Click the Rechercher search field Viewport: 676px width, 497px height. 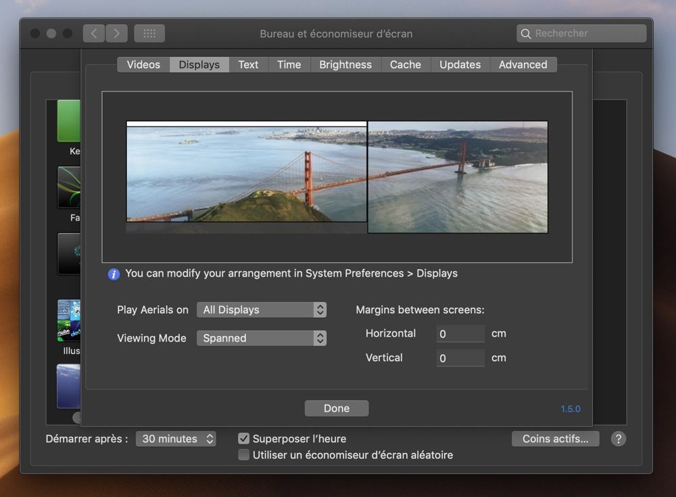click(x=581, y=34)
